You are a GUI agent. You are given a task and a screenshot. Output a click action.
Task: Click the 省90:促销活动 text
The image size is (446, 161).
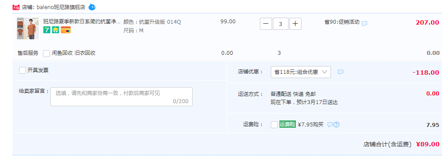click(342, 22)
